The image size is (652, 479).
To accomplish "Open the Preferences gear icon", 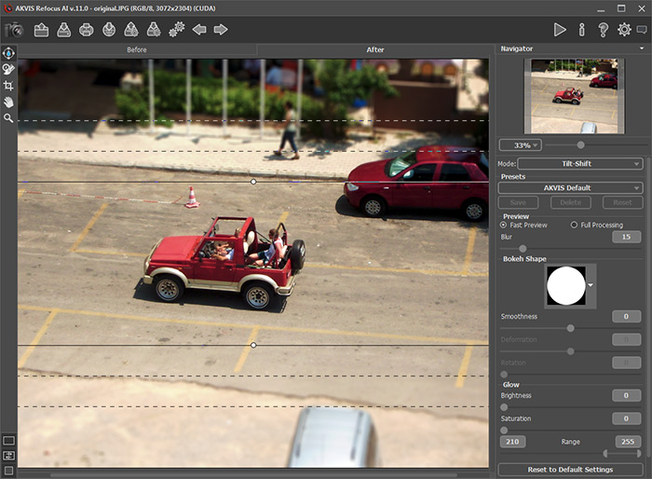I will (x=624, y=30).
